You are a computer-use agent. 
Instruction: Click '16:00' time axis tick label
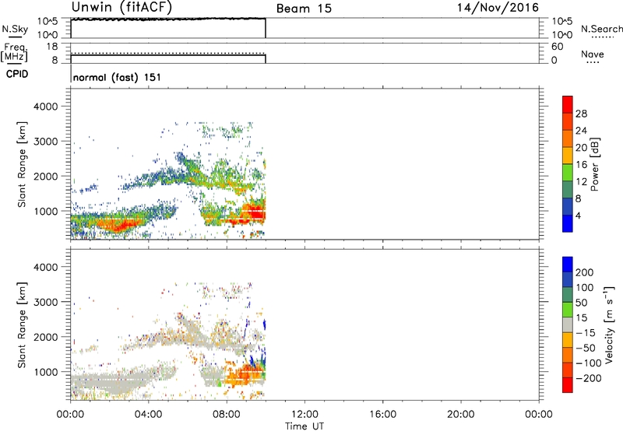382,415
